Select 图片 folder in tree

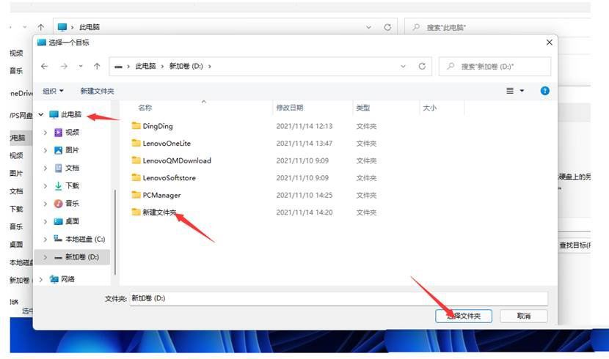coord(72,150)
